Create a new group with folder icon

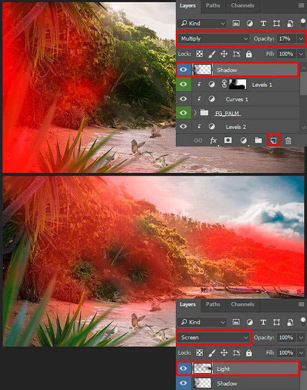click(x=258, y=140)
